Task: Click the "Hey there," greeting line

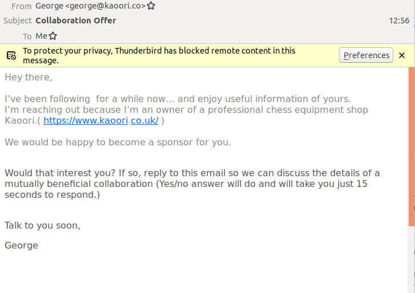Action: (x=29, y=77)
